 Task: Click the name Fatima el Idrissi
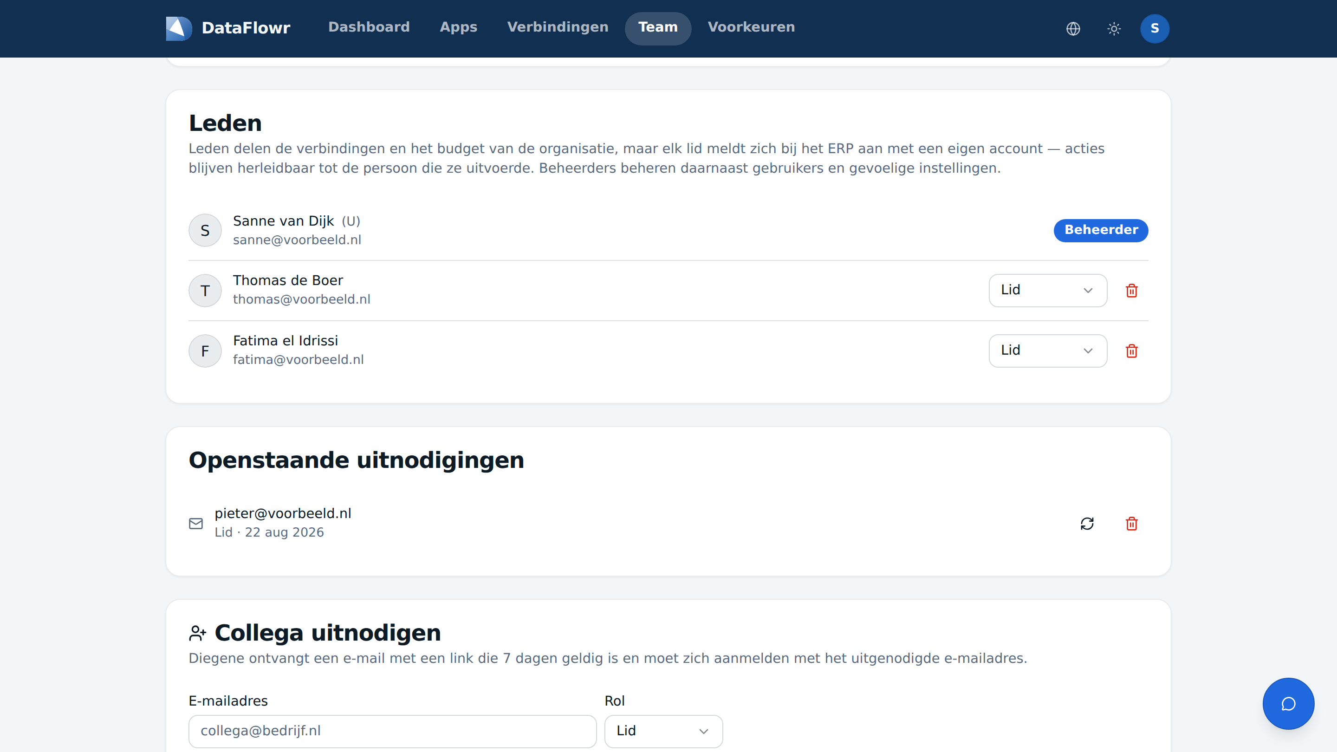pyautogui.click(x=286, y=340)
